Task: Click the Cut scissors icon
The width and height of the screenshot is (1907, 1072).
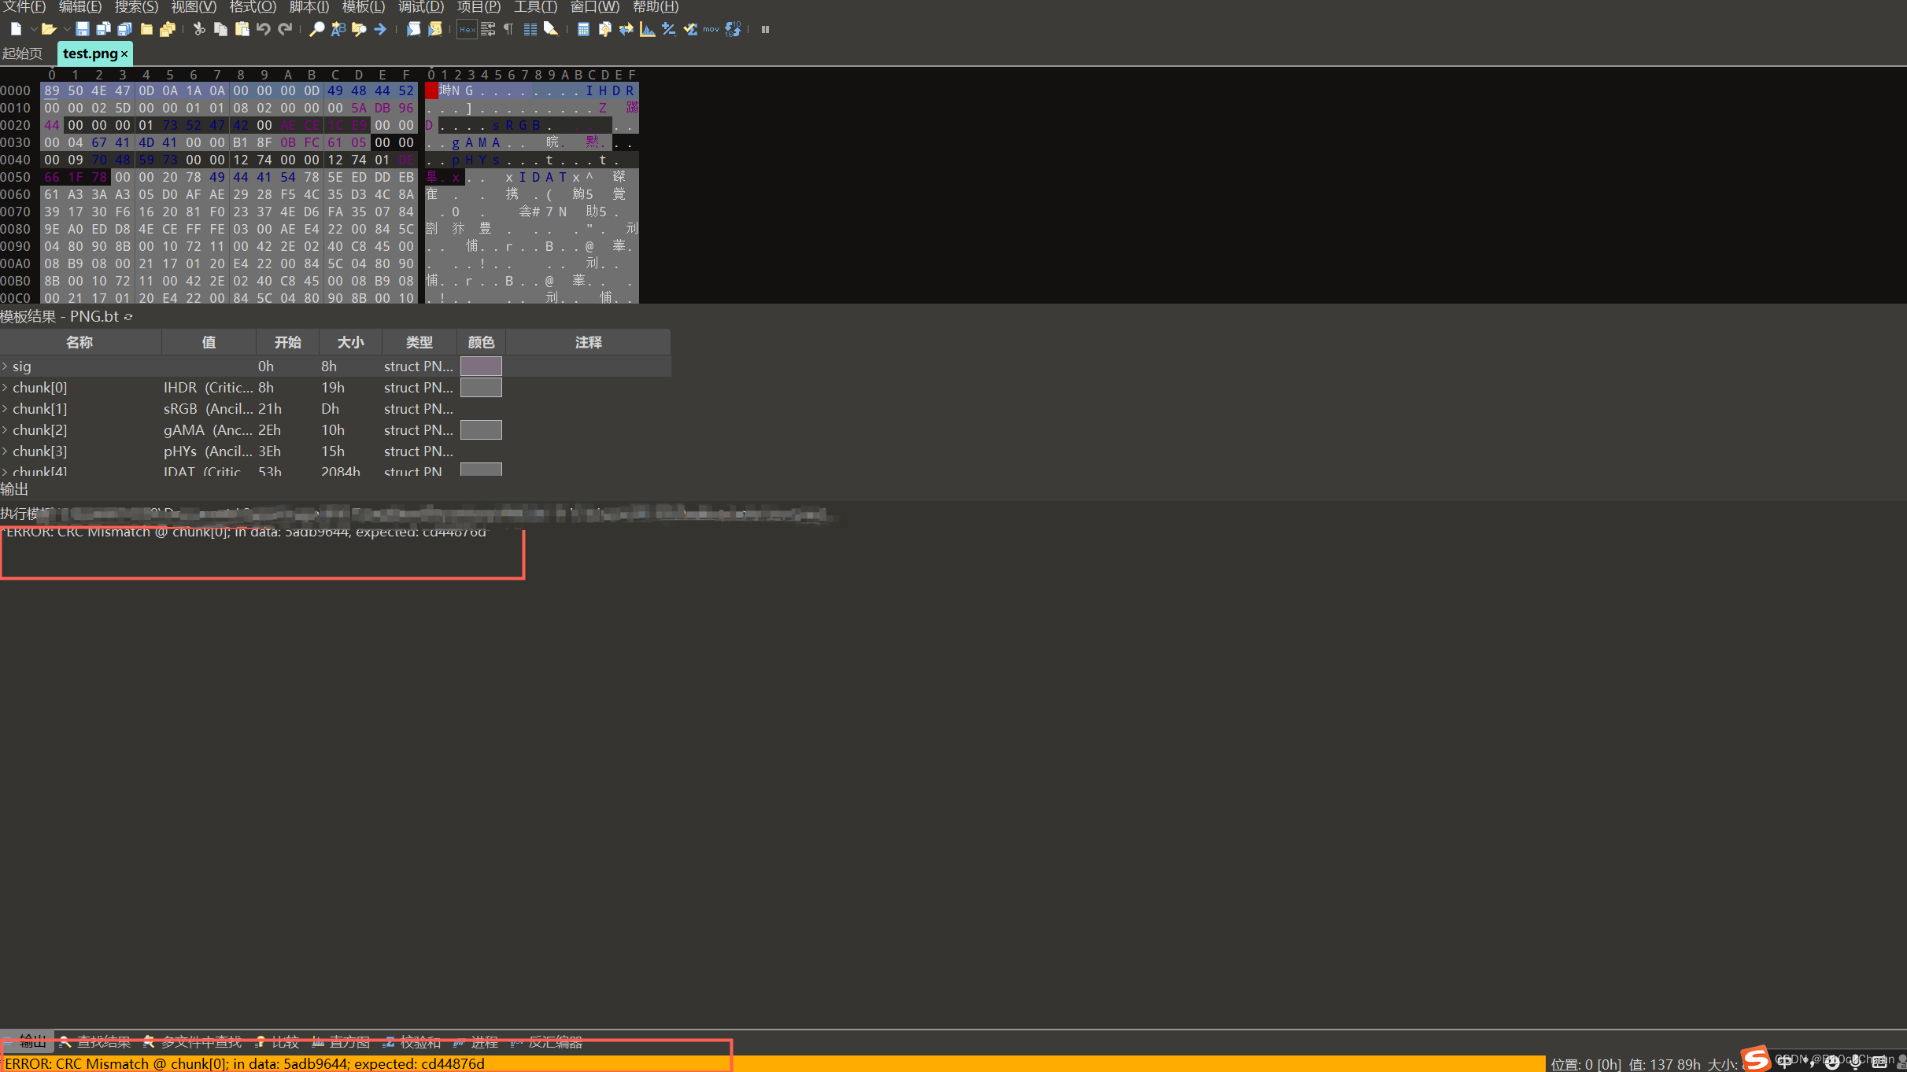Action: pyautogui.click(x=199, y=29)
